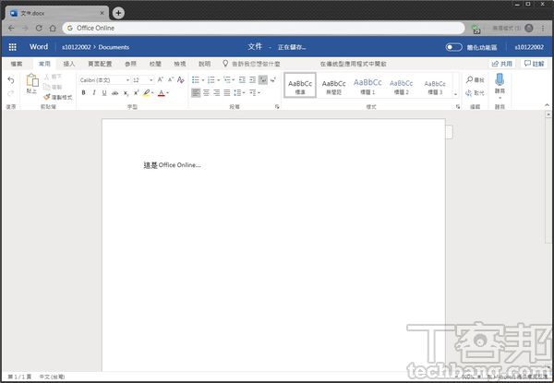Click the browser address bar
This screenshot has width=554, height=383.
pyautogui.click(x=263, y=28)
